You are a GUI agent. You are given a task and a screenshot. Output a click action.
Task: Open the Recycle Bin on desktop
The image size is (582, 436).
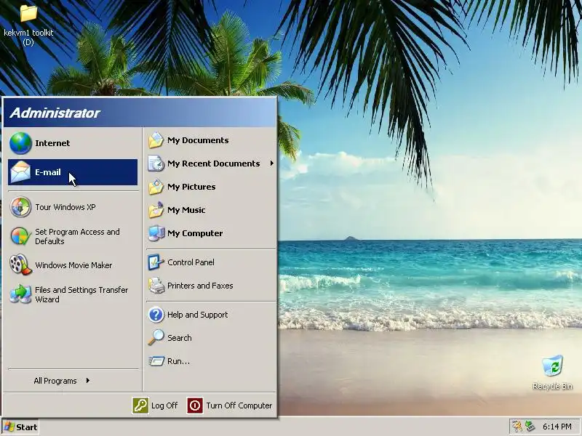[x=552, y=372]
